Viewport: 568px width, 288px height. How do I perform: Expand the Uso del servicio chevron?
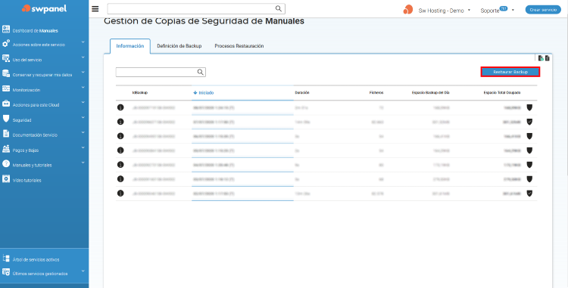pyautogui.click(x=83, y=57)
